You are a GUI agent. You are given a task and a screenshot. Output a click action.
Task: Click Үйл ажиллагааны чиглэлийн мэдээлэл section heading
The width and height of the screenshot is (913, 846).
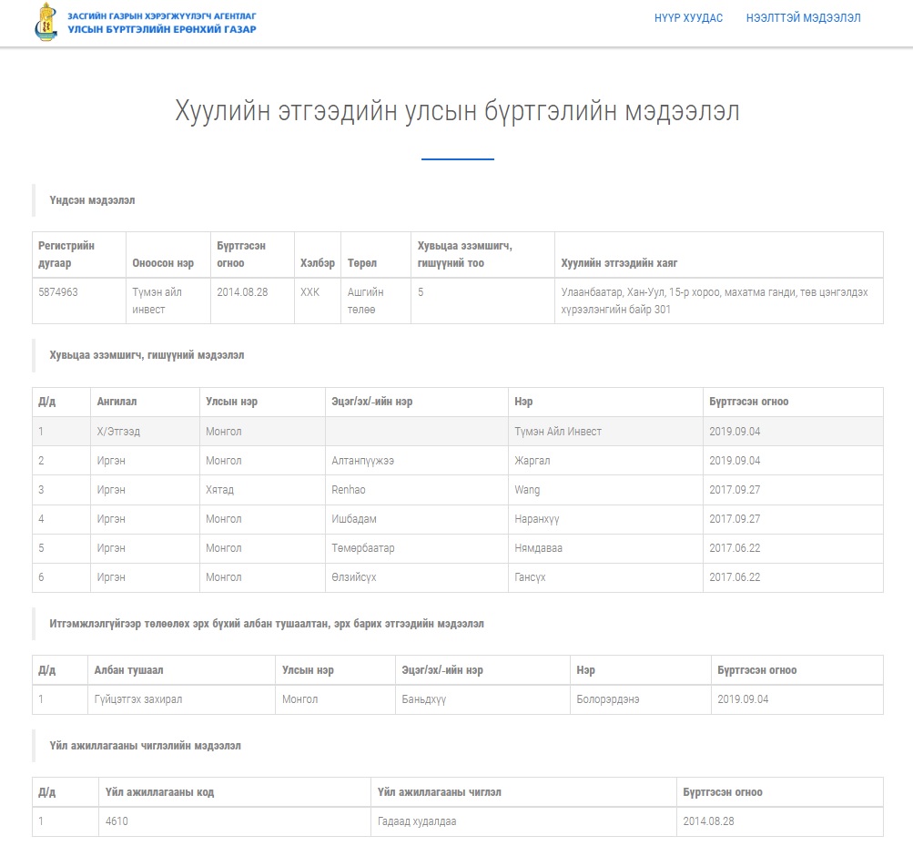click(x=145, y=745)
